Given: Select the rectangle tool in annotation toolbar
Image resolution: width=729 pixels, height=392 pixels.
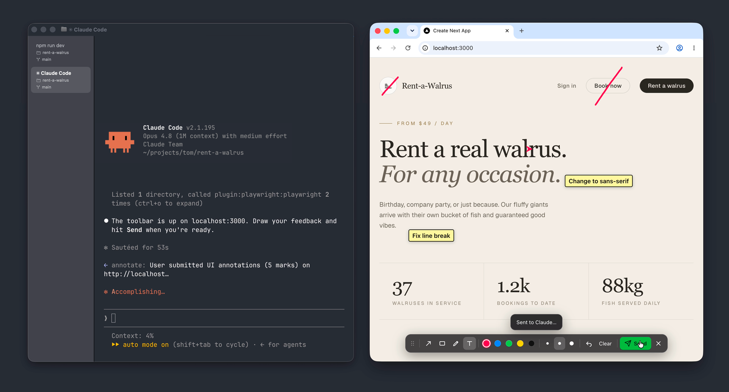Looking at the screenshot, I should [x=442, y=344].
